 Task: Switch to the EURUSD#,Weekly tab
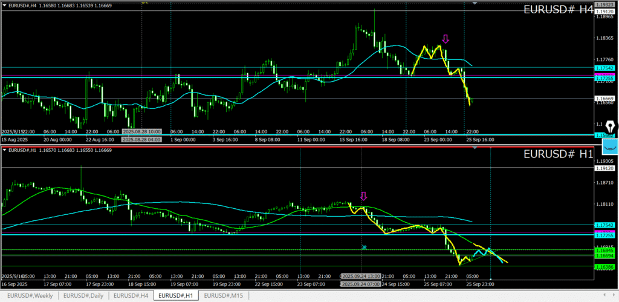click(x=28, y=295)
